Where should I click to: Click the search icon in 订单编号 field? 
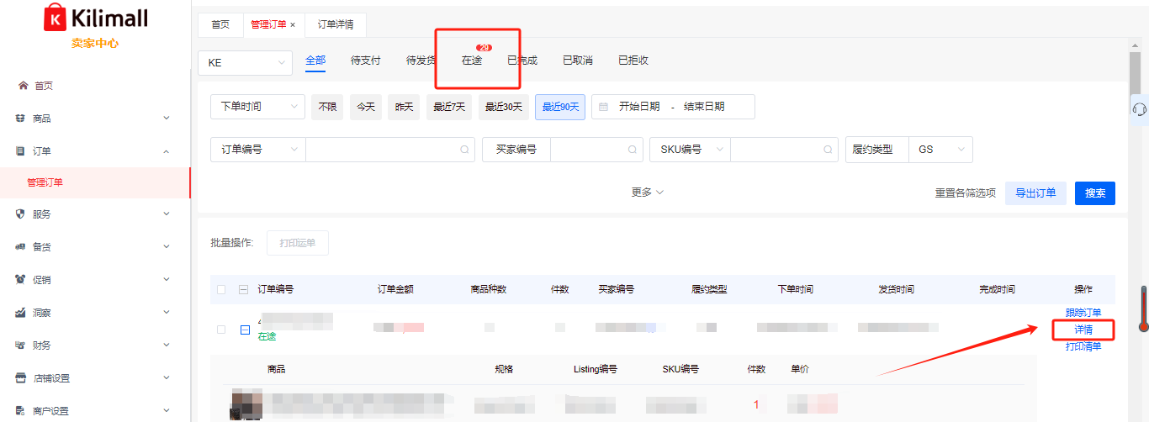click(463, 150)
